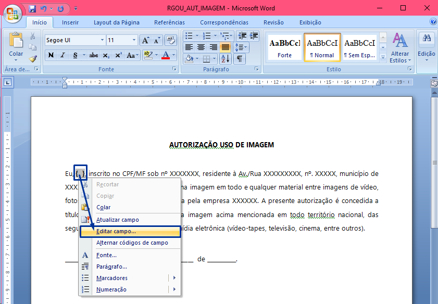Save document from Quick Access toolbar
The width and height of the screenshot is (438, 304).
point(33,9)
